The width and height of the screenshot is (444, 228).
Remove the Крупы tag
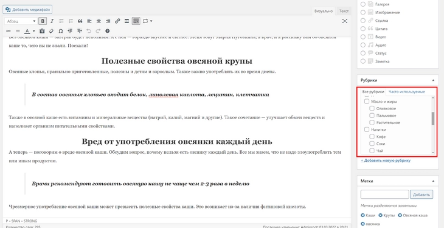381,215
